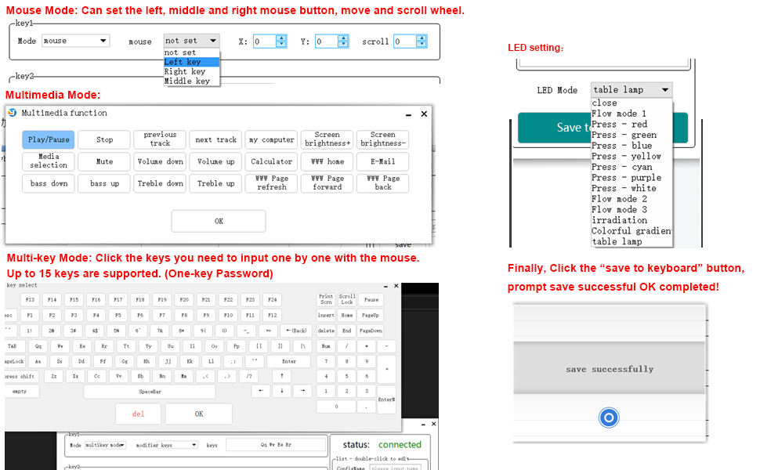760x470 pixels.
Task: Pick Colorful gradient LED mode option
Action: point(631,231)
